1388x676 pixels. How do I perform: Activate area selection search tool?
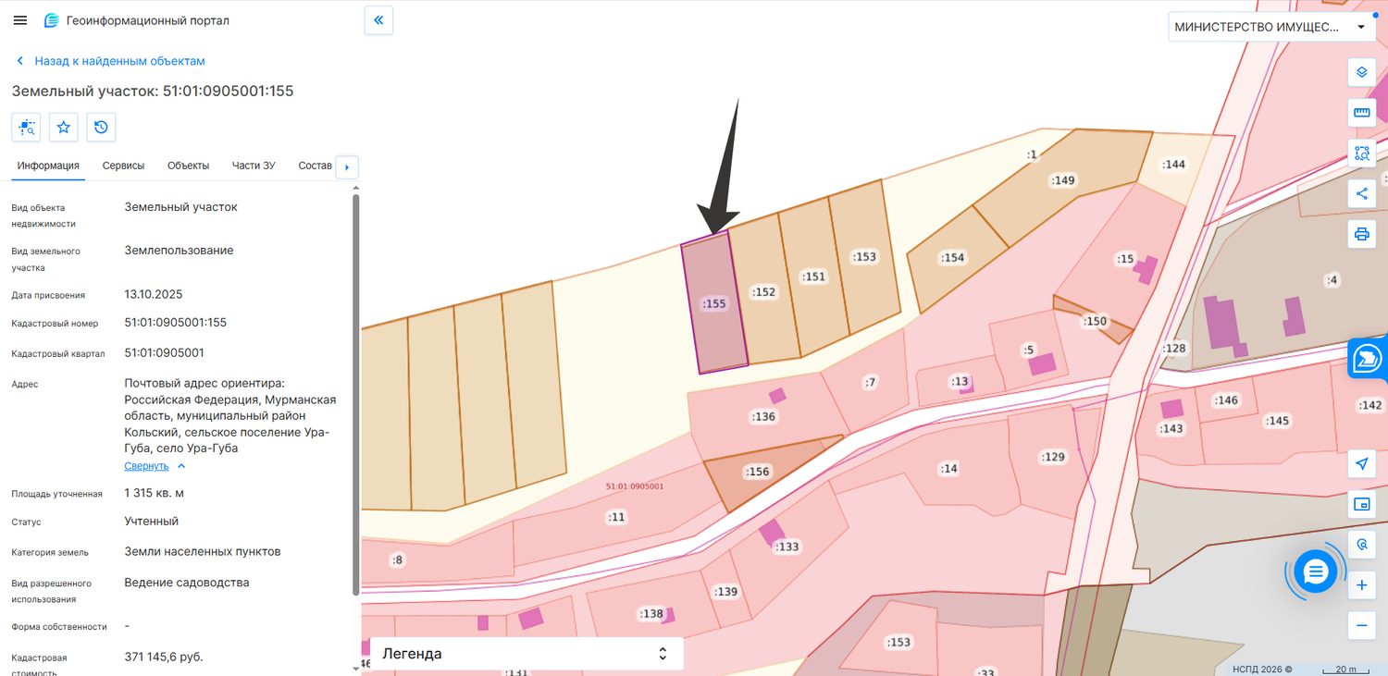[x=1361, y=154]
